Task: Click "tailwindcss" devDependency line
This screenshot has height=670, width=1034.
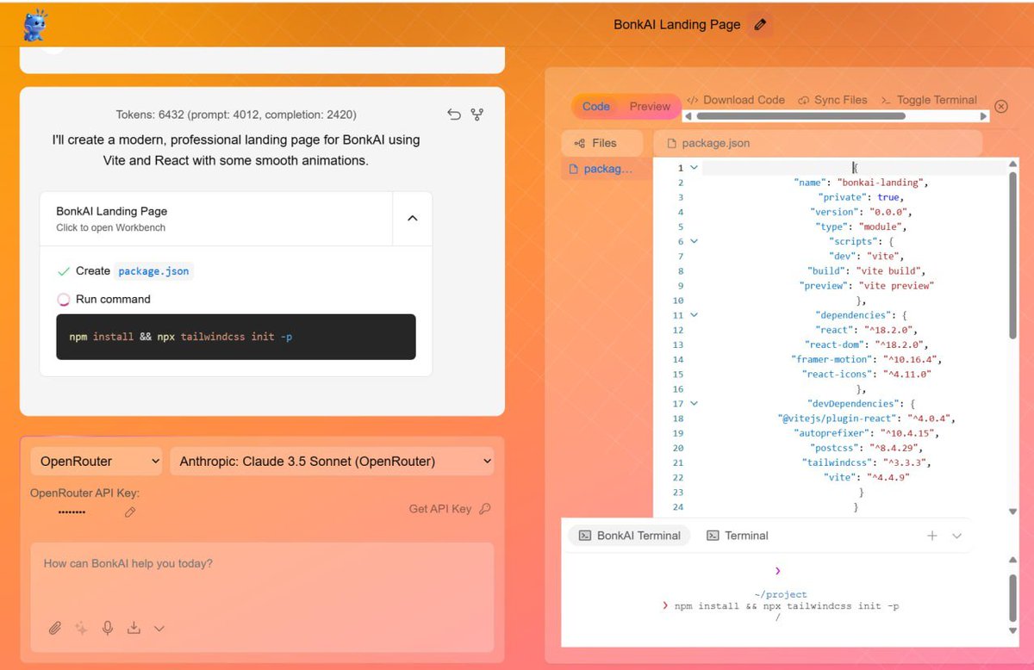Action: [x=867, y=462]
